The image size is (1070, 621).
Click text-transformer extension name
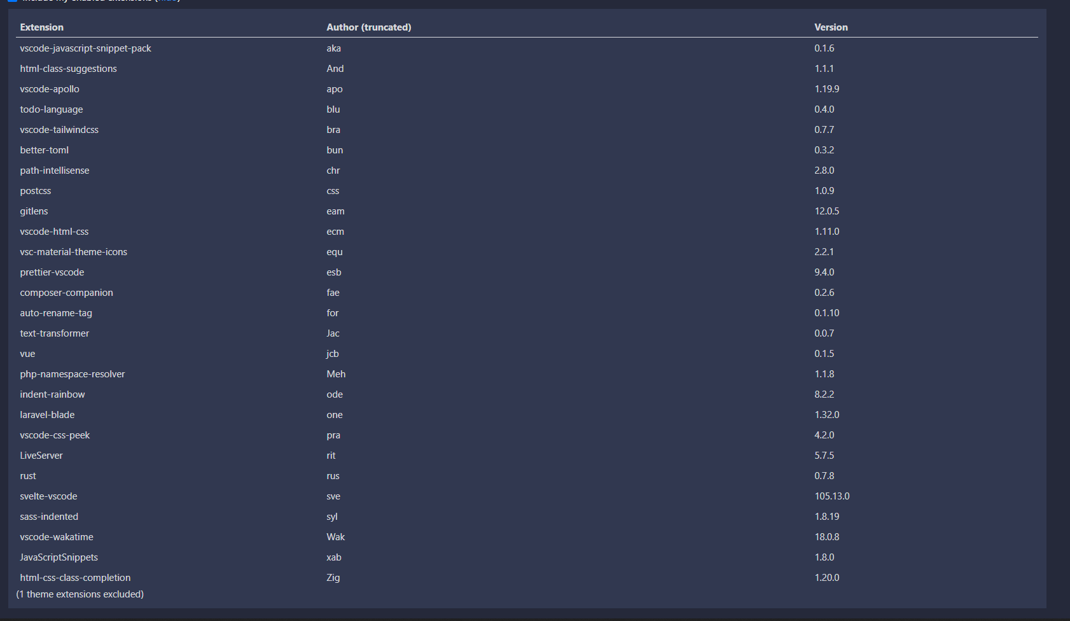pos(55,333)
